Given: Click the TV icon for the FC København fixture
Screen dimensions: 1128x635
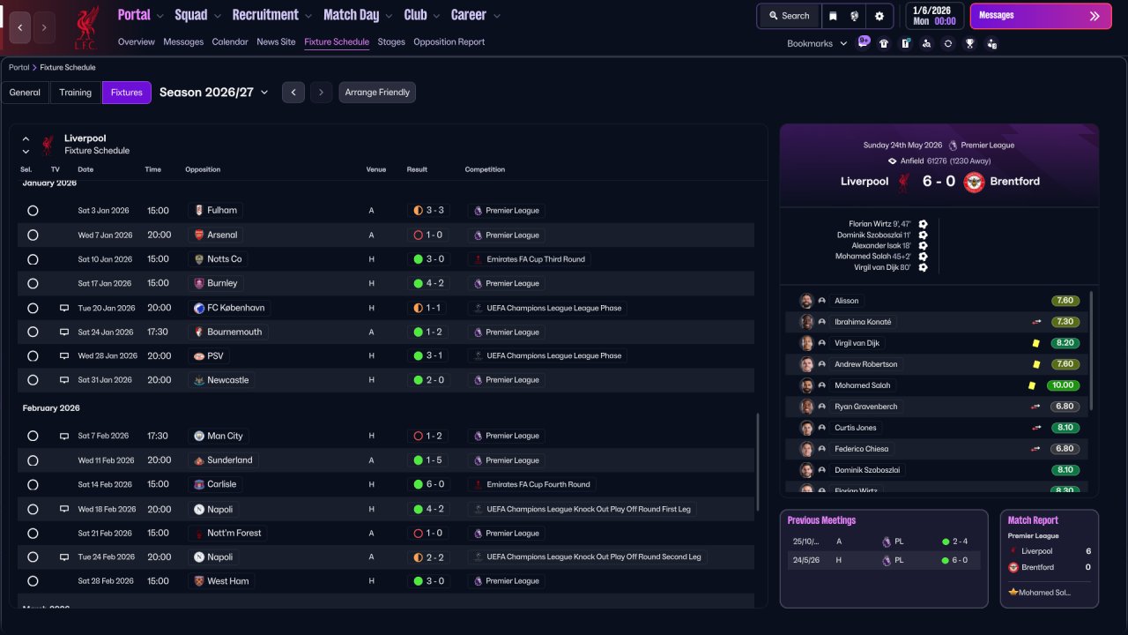Looking at the screenshot, I should coord(64,308).
